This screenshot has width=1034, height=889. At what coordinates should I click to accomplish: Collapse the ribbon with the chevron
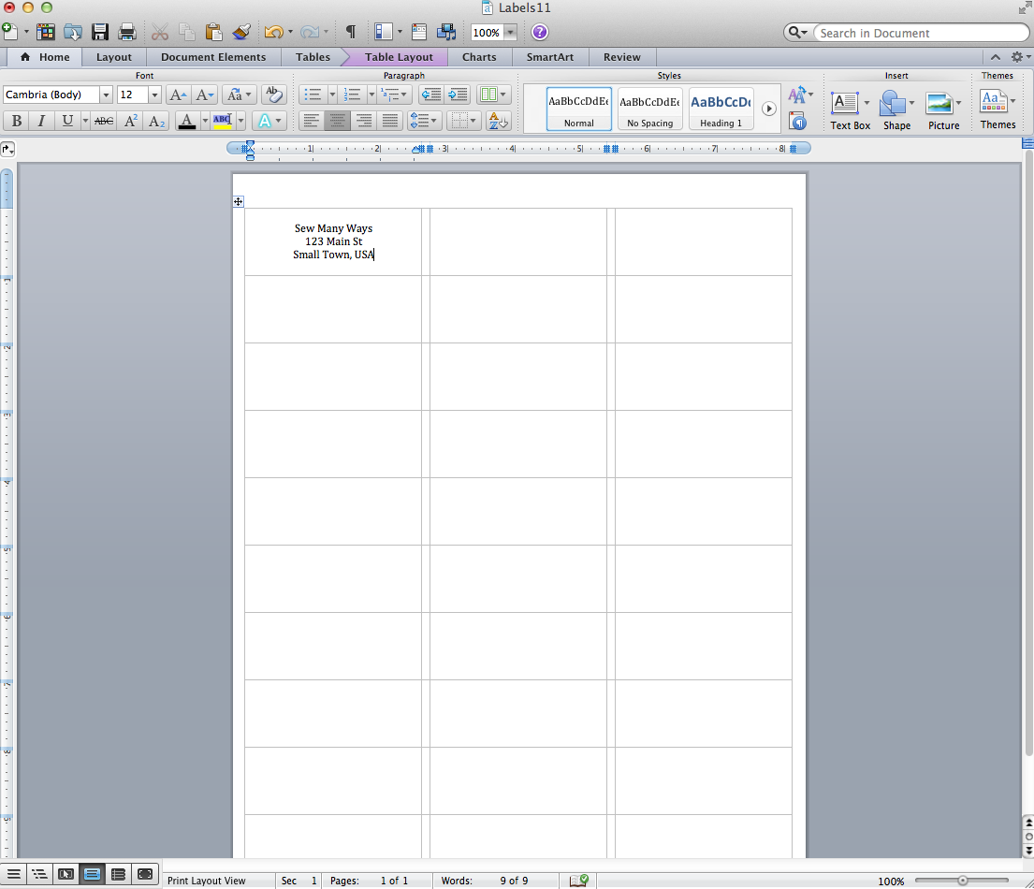click(x=995, y=57)
